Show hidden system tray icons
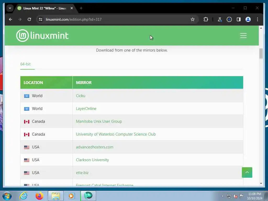Image resolution: width=268 pixels, height=201 pixels. click(222, 196)
